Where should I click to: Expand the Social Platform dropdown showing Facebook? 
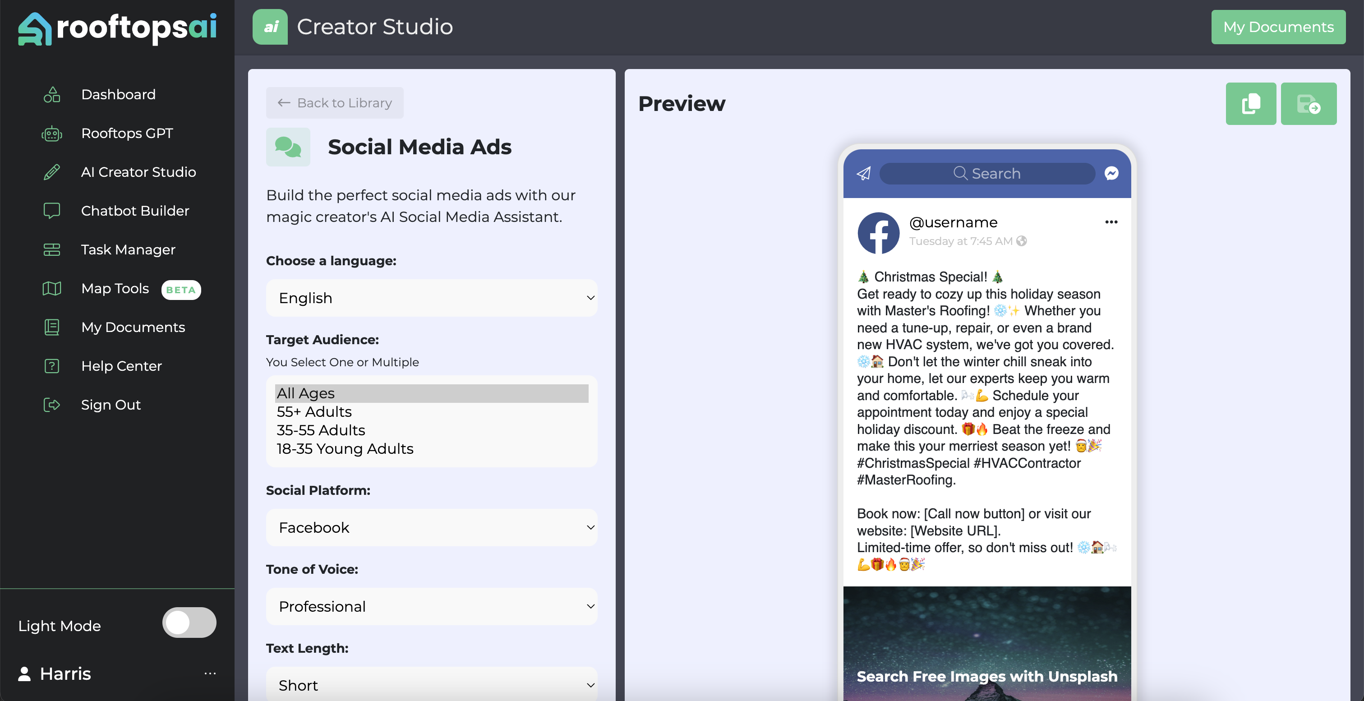tap(431, 527)
